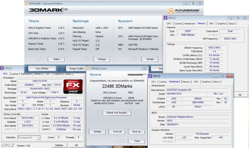
Task: Click the Image Quality... button
Action: (77, 68)
